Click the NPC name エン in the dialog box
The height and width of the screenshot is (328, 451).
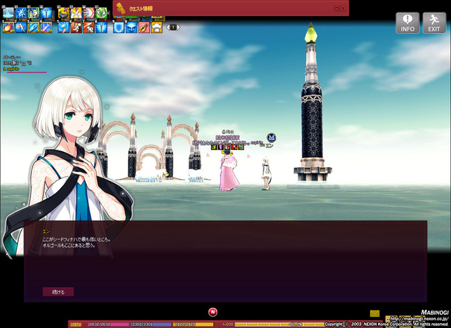tap(46, 232)
